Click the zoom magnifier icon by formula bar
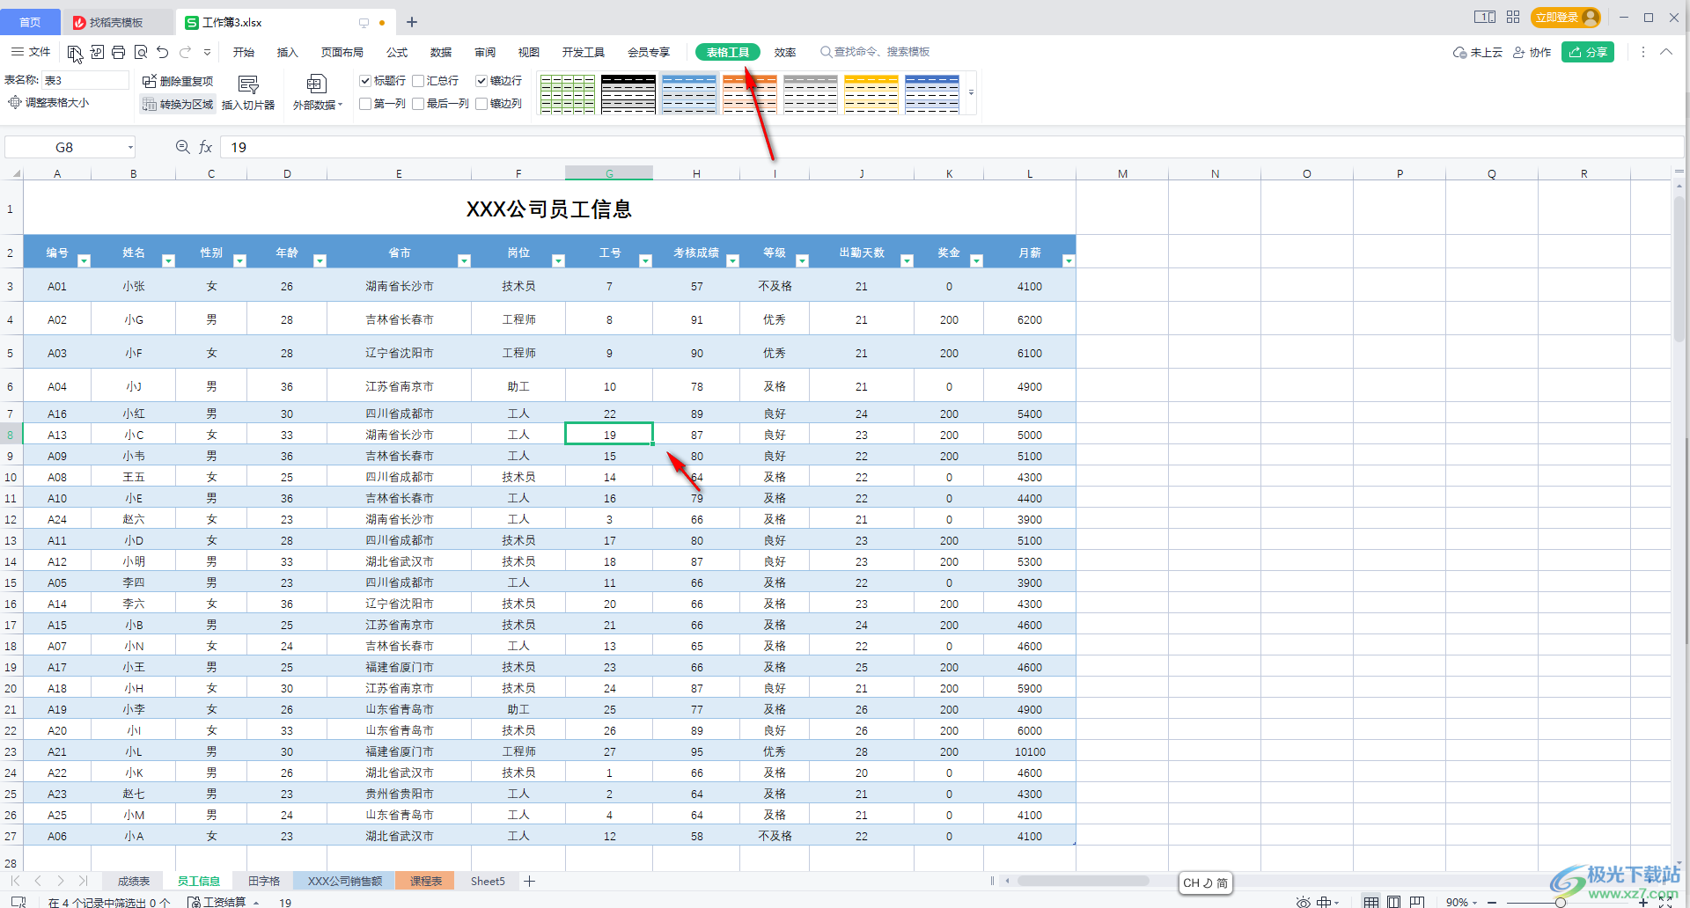 point(183,147)
